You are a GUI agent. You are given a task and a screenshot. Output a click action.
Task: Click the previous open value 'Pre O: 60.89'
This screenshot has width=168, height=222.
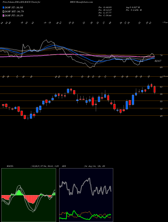105,7
